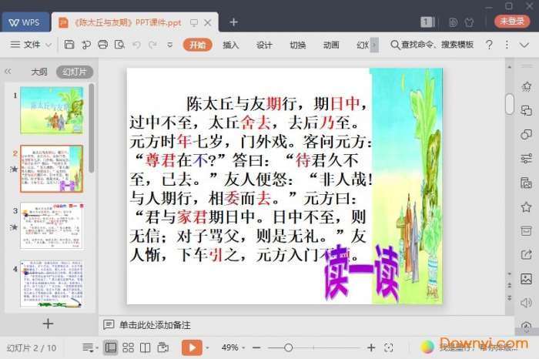Screen dimensions: 539x359
Task: Click the two-circles icon in right sidebar
Action: [x=526, y=135]
